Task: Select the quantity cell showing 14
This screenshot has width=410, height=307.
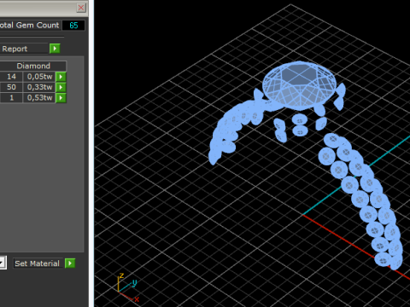Action: [11, 77]
